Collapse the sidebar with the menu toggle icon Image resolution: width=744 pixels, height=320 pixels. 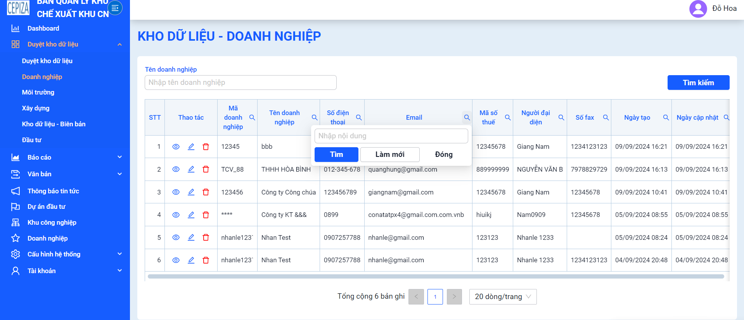(115, 8)
